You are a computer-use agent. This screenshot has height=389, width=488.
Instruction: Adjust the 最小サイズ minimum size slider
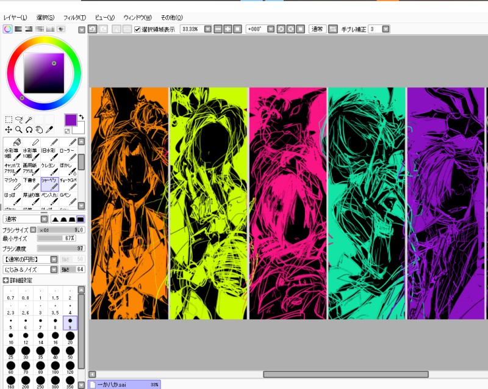(x=56, y=238)
